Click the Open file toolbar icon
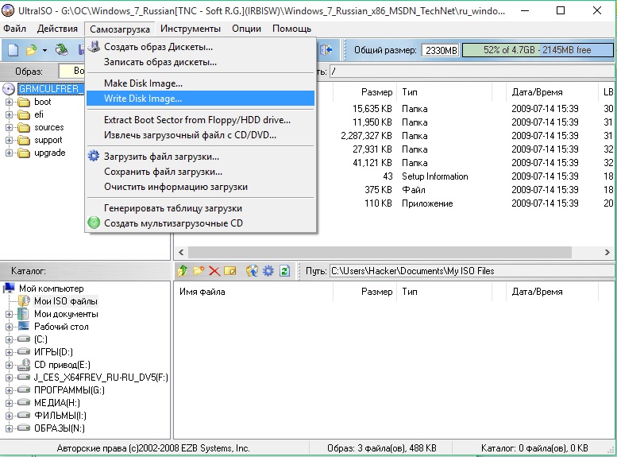Viewport: 617px width, 457px height. [x=31, y=50]
